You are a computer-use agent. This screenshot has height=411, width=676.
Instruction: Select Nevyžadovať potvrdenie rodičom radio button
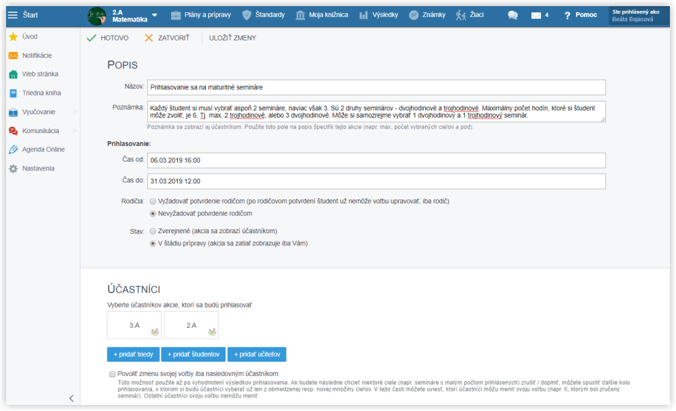153,214
